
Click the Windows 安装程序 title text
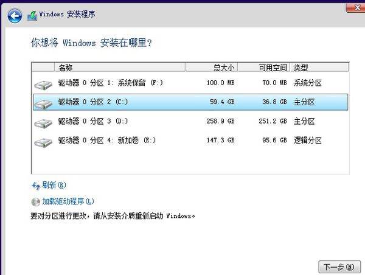click(67, 14)
